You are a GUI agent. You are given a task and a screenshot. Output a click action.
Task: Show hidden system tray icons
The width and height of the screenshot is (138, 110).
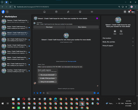click(116, 103)
